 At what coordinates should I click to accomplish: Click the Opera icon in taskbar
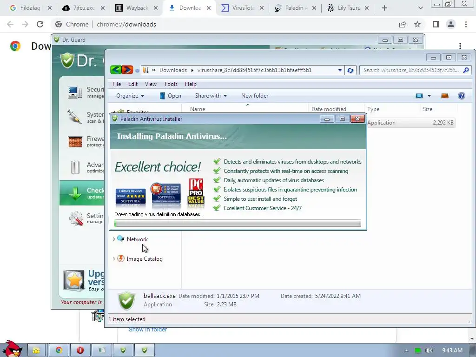(80, 350)
